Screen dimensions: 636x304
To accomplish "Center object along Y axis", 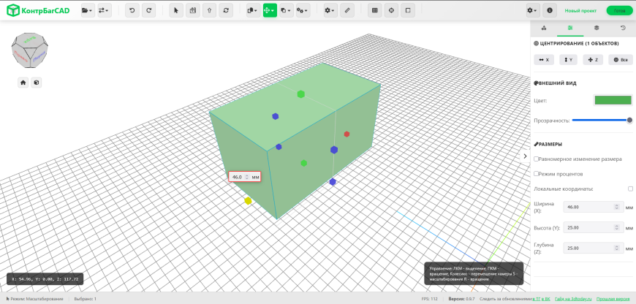I will 568,60.
